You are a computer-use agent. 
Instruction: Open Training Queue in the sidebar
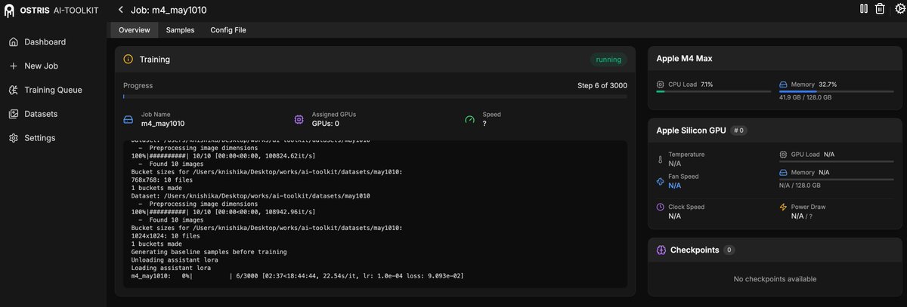coord(53,90)
